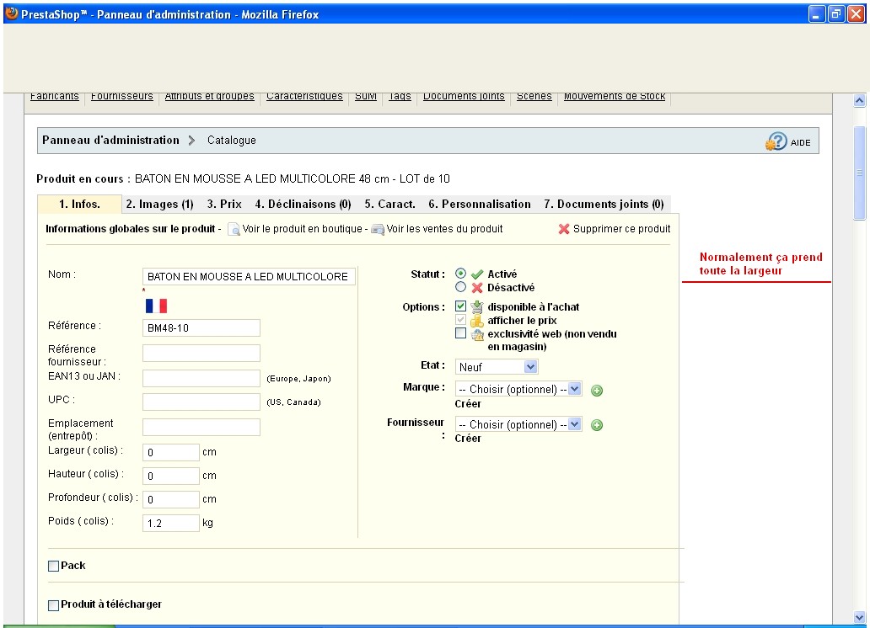The image size is (870, 628).
Task: Click the view product in shop icon
Action: pos(234,229)
